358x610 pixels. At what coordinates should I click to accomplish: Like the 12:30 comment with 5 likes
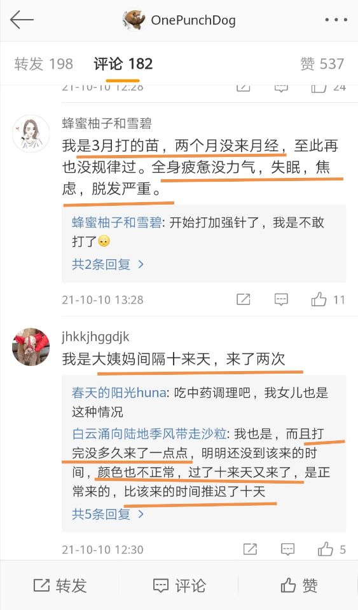331,549
